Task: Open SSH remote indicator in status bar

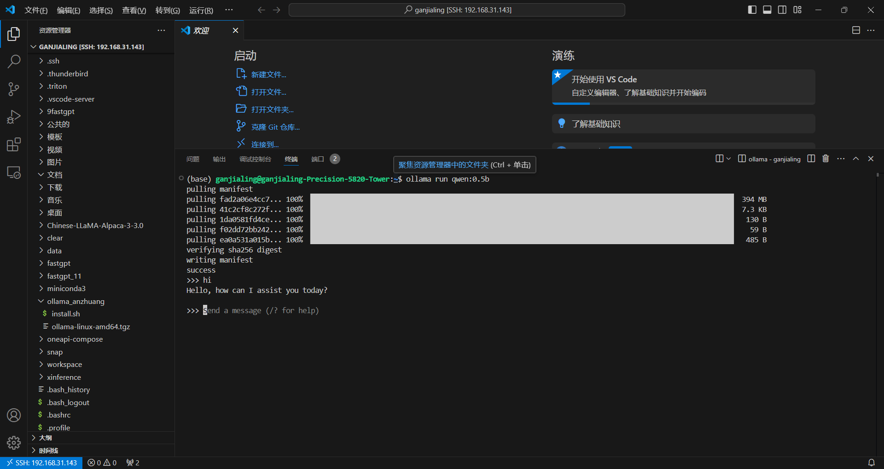Action: (x=41, y=463)
